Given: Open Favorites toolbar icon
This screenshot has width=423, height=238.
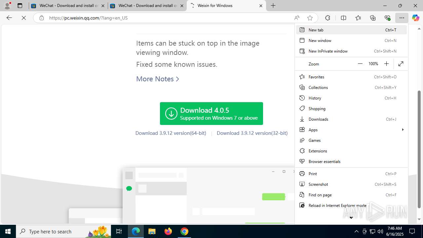Looking at the screenshot, I should [x=358, y=18].
